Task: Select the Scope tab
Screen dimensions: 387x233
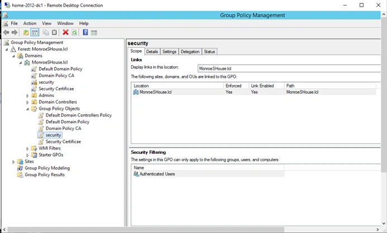Action: click(x=136, y=51)
